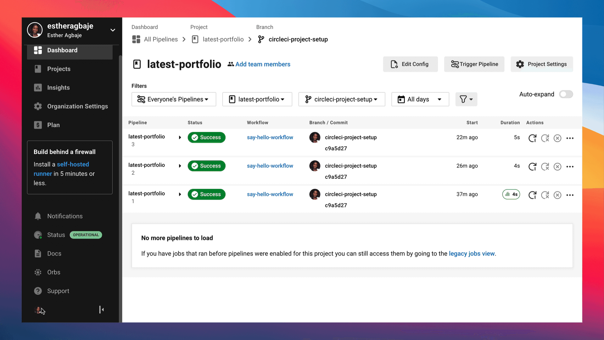Click the Success badge for pipeline 2
This screenshot has width=604, height=340.
pyautogui.click(x=206, y=166)
